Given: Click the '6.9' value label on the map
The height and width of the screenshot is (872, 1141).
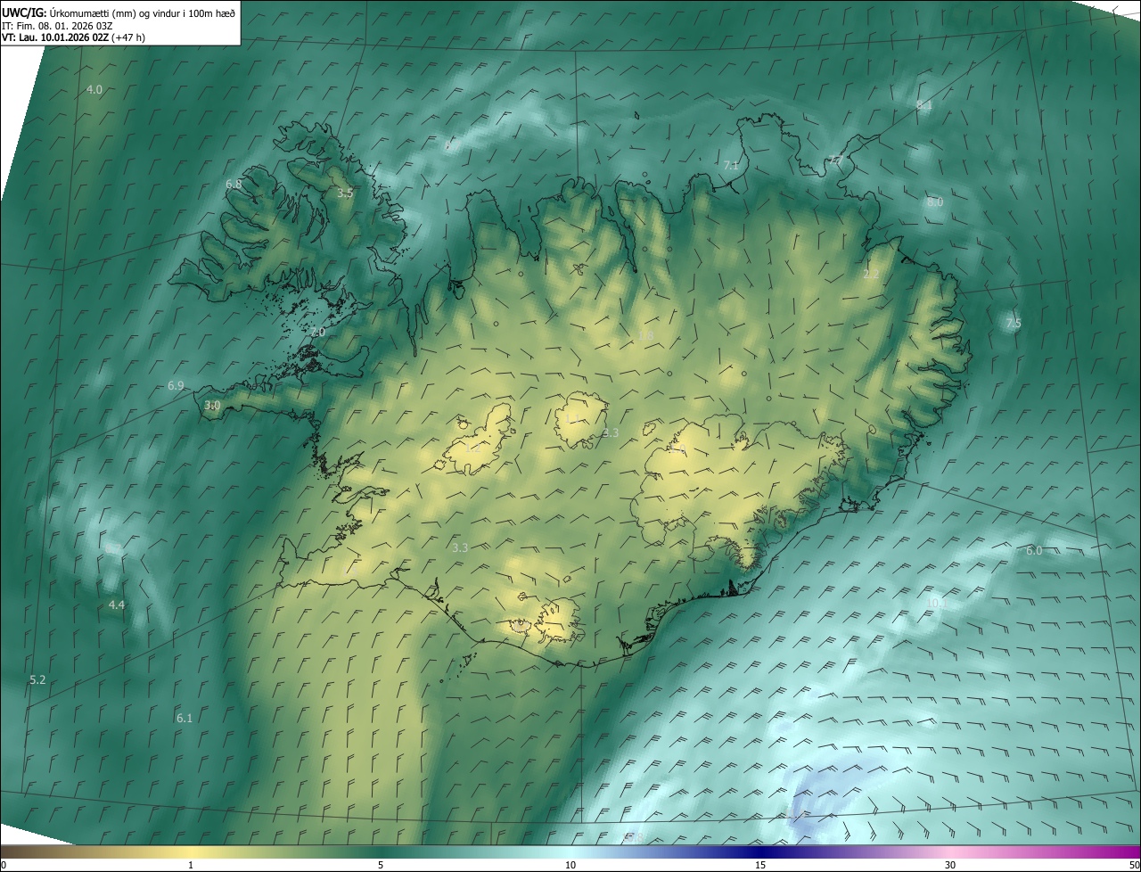Looking at the screenshot, I should tap(176, 386).
